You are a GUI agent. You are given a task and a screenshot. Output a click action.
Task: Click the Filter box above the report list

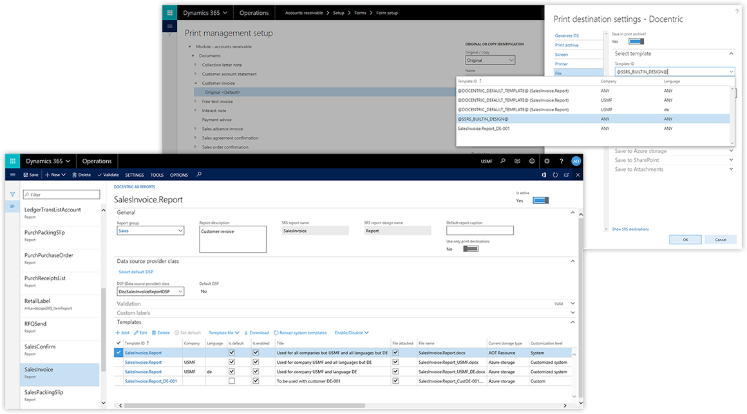click(61, 194)
